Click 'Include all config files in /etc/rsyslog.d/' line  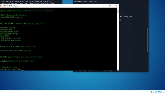pos(21,57)
